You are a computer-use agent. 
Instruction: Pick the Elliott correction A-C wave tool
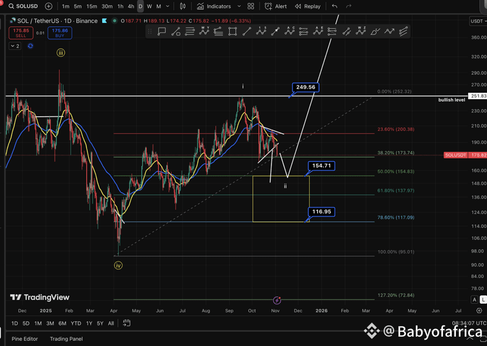point(289,31)
